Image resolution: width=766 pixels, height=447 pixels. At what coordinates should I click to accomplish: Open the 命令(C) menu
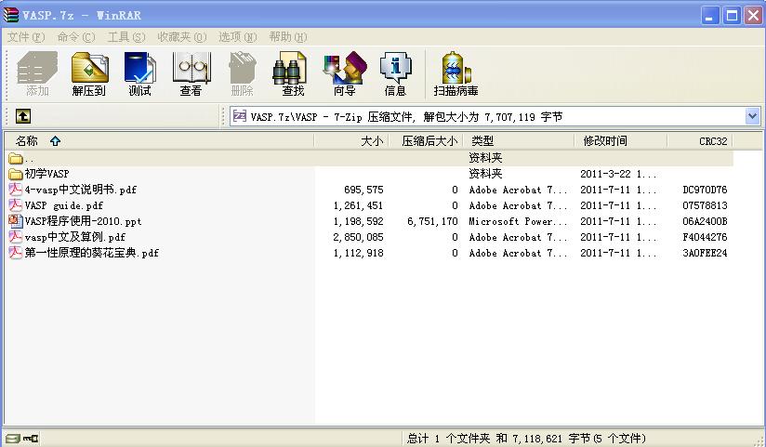coord(76,36)
